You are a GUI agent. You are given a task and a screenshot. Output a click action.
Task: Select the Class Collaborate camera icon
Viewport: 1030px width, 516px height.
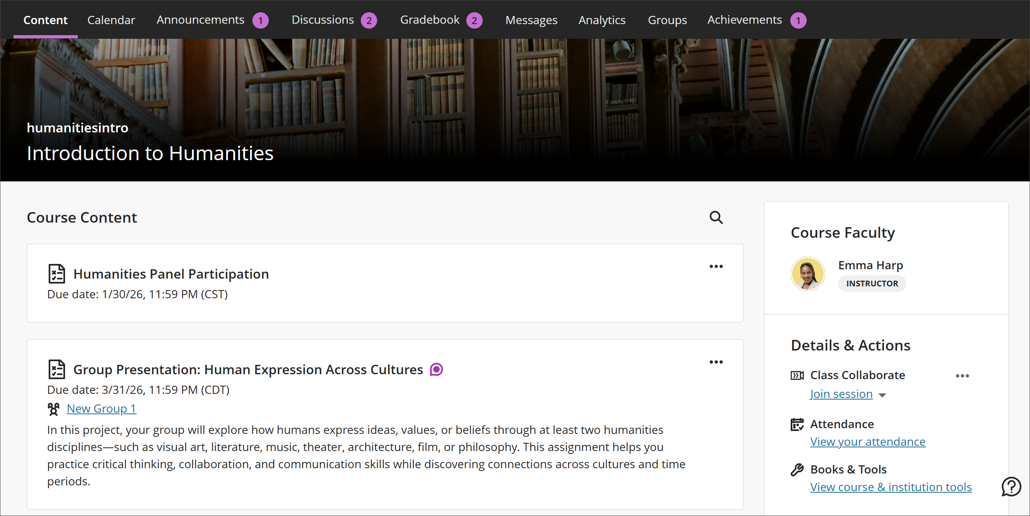[797, 375]
